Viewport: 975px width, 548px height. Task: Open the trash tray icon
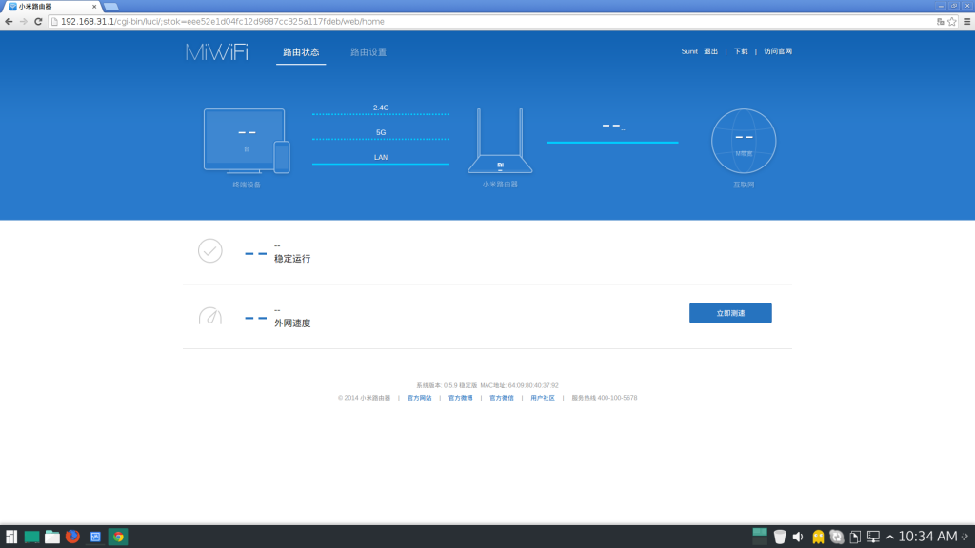pyautogui.click(x=780, y=537)
